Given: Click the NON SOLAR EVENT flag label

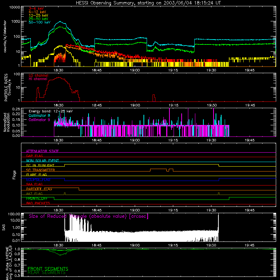Looking at the screenshot, I should (x=42, y=161).
